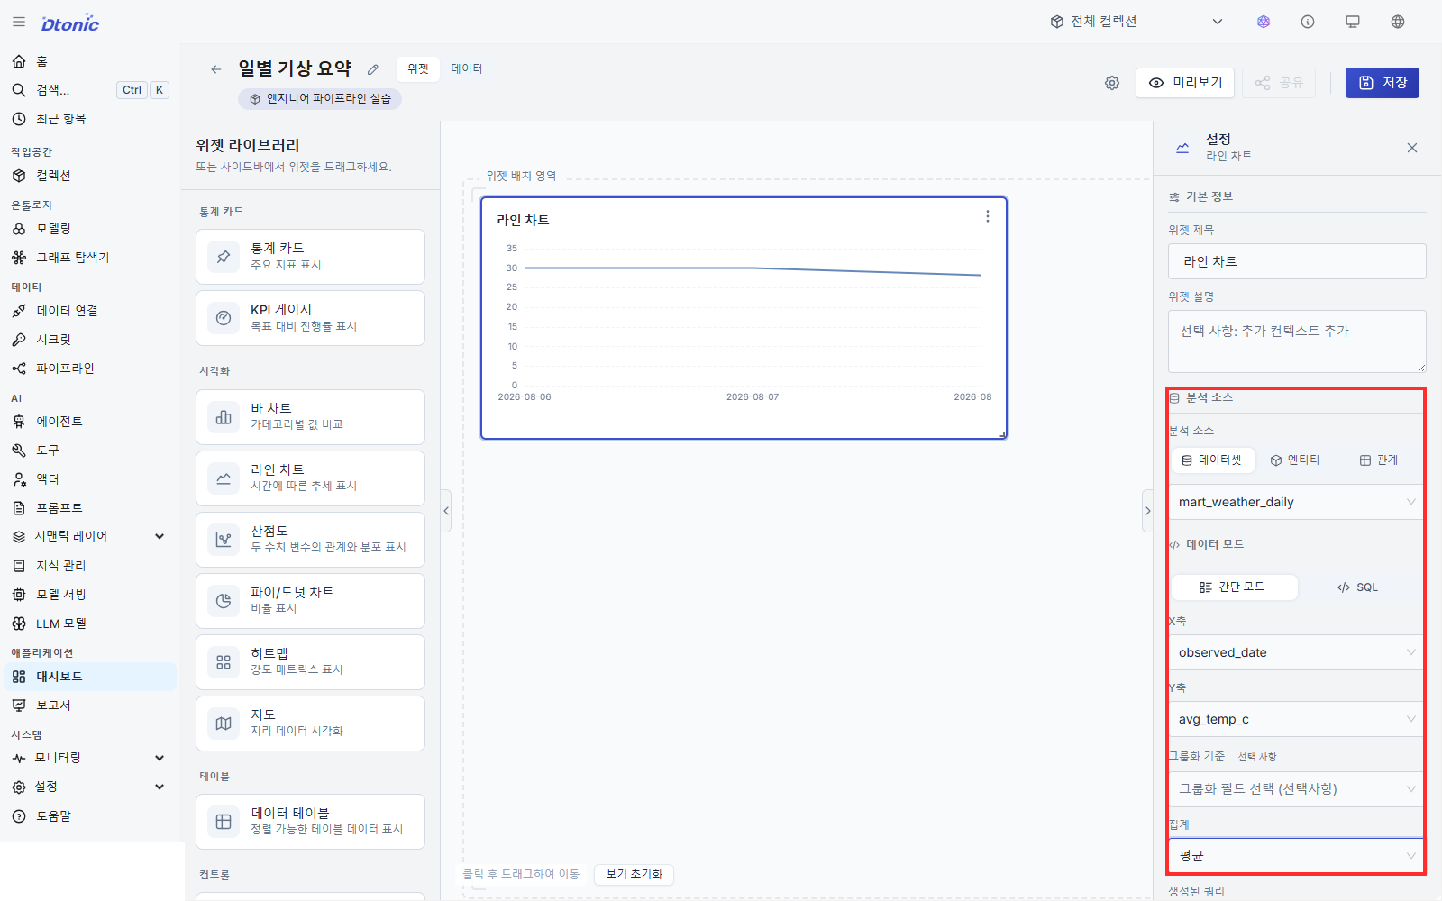The height and width of the screenshot is (901, 1442).
Task: Click the Dtonic logo
Action: (70, 23)
